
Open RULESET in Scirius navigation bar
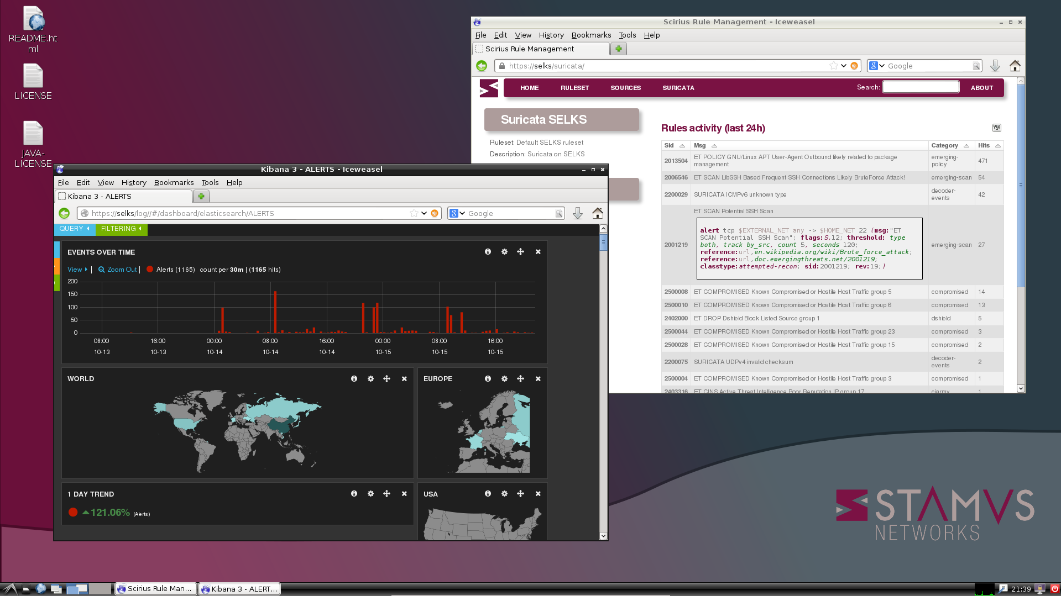tap(574, 88)
